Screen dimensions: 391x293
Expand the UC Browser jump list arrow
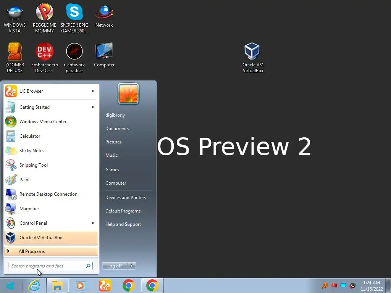point(93,91)
